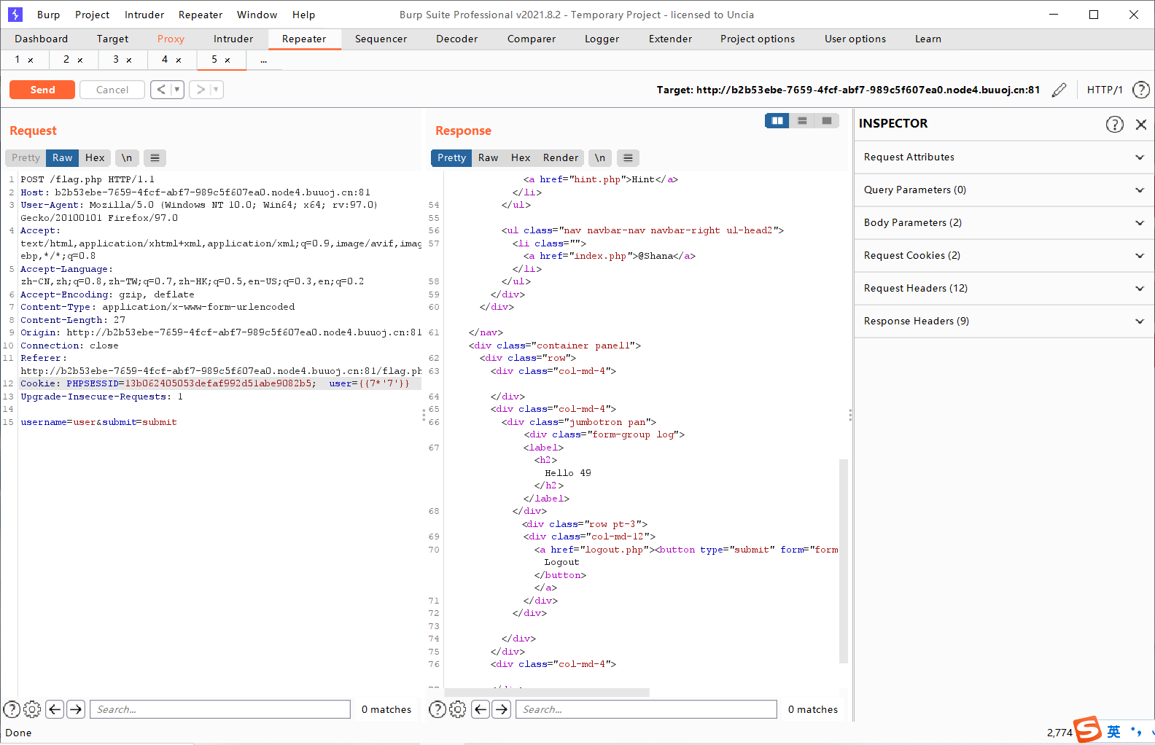Expand Request Headers (12) section

pyautogui.click(x=1004, y=288)
